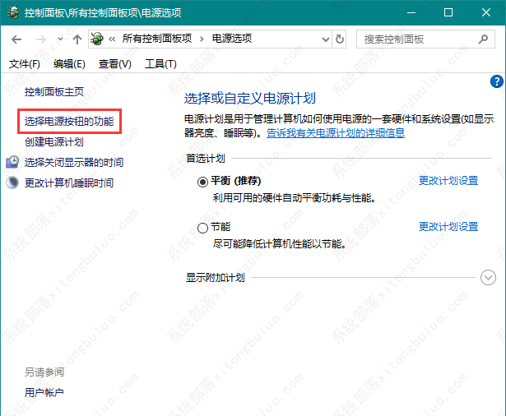Click the Control Panel icon in address bar
Screen dimensions: 506x416
click(98, 39)
